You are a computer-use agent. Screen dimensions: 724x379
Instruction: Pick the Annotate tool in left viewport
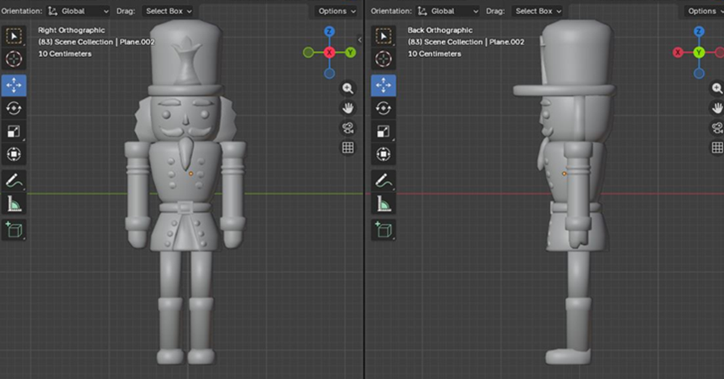15,180
